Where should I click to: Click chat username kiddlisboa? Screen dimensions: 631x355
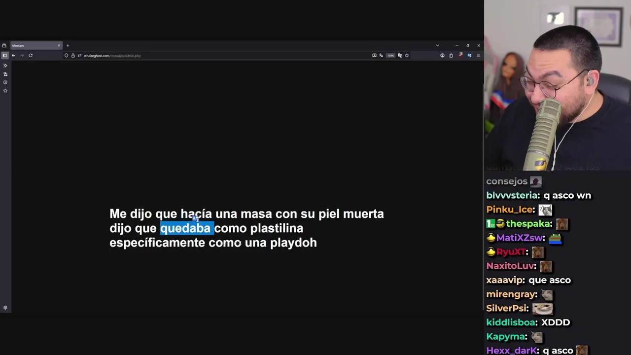point(511,322)
